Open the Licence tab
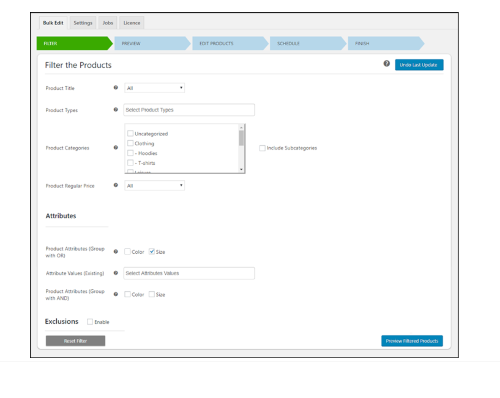 (x=132, y=22)
